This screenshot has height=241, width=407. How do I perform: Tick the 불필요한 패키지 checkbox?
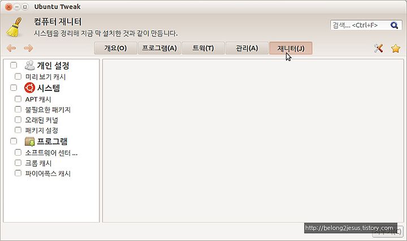tap(18, 109)
